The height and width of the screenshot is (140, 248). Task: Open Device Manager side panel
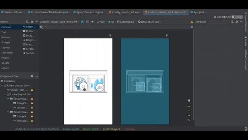(x=246, y=60)
